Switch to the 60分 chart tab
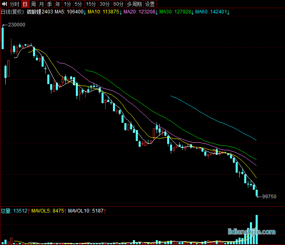 (118, 4)
